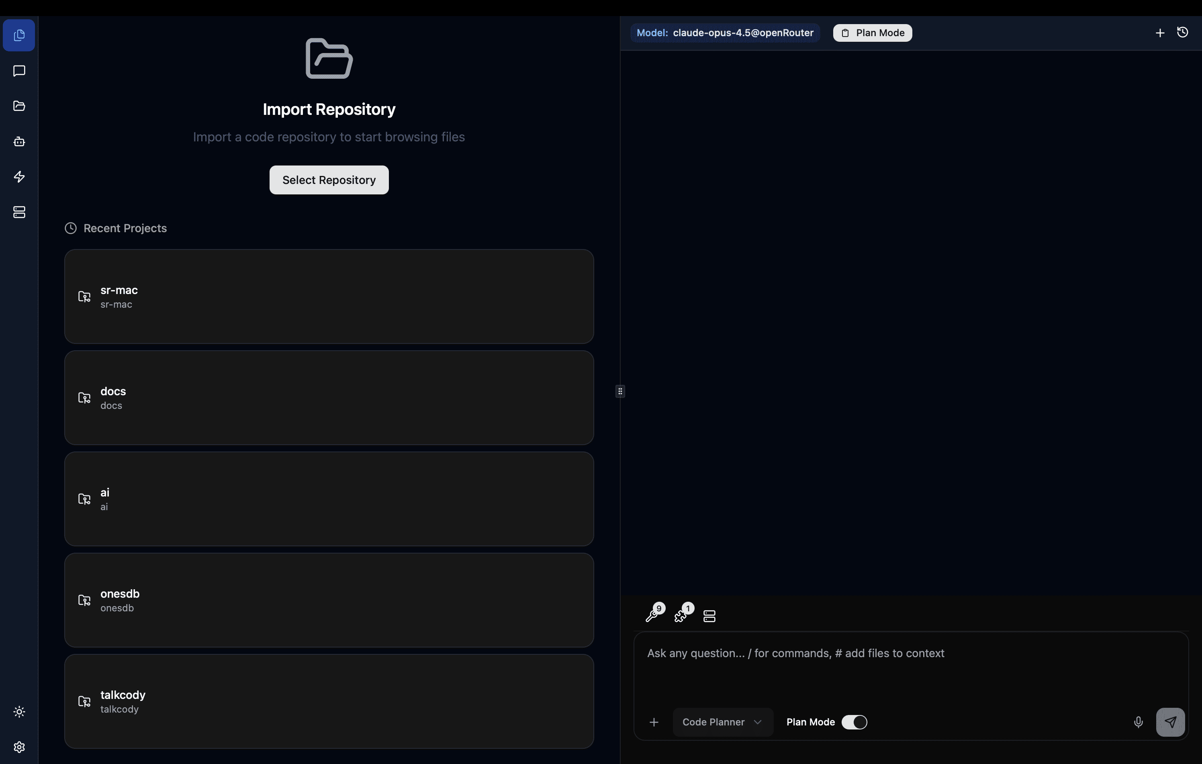
Task: Expand the Code Planner dropdown
Action: coord(722,722)
